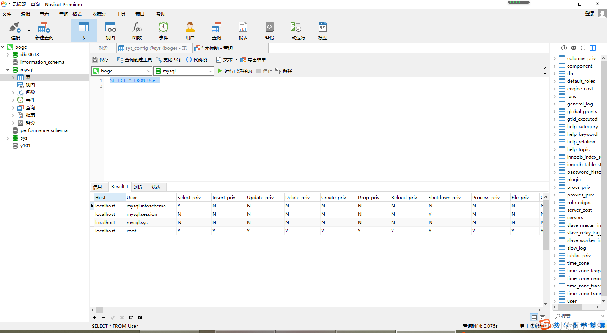Open the 视图 views toolbar icon
This screenshot has height=333, width=607.
(110, 31)
